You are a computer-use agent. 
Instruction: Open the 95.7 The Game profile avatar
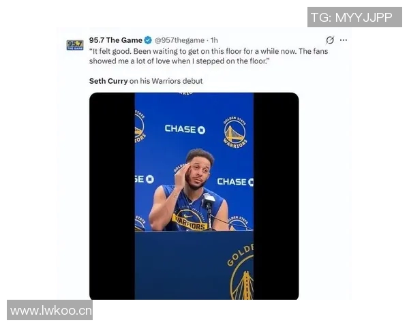tap(75, 45)
